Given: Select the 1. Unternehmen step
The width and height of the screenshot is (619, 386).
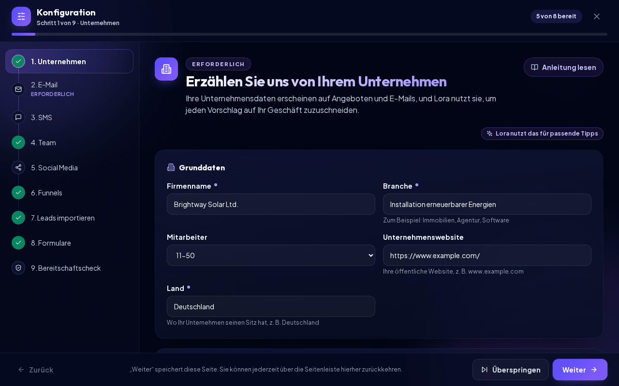Looking at the screenshot, I should 69,61.
